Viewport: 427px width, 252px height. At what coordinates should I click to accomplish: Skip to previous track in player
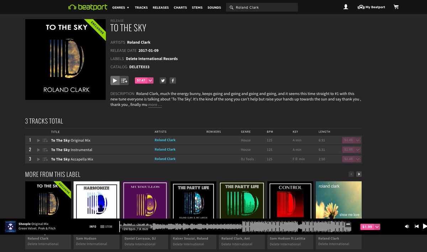[416, 226]
